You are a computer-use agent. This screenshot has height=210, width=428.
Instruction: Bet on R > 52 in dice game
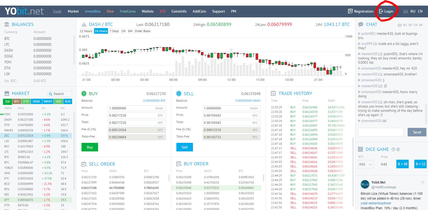point(420,164)
